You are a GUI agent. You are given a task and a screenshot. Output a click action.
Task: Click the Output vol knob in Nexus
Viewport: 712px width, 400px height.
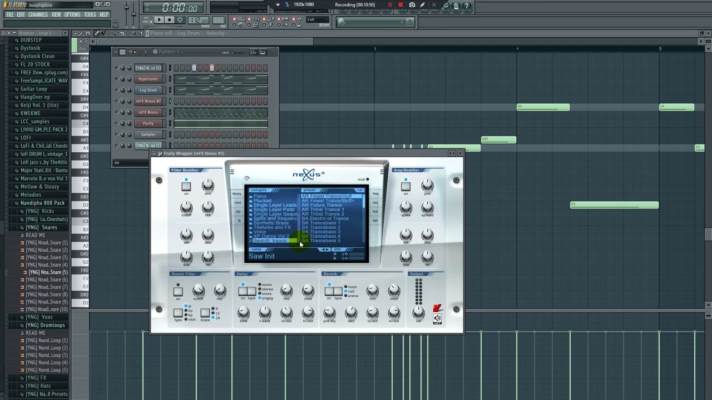click(x=418, y=313)
